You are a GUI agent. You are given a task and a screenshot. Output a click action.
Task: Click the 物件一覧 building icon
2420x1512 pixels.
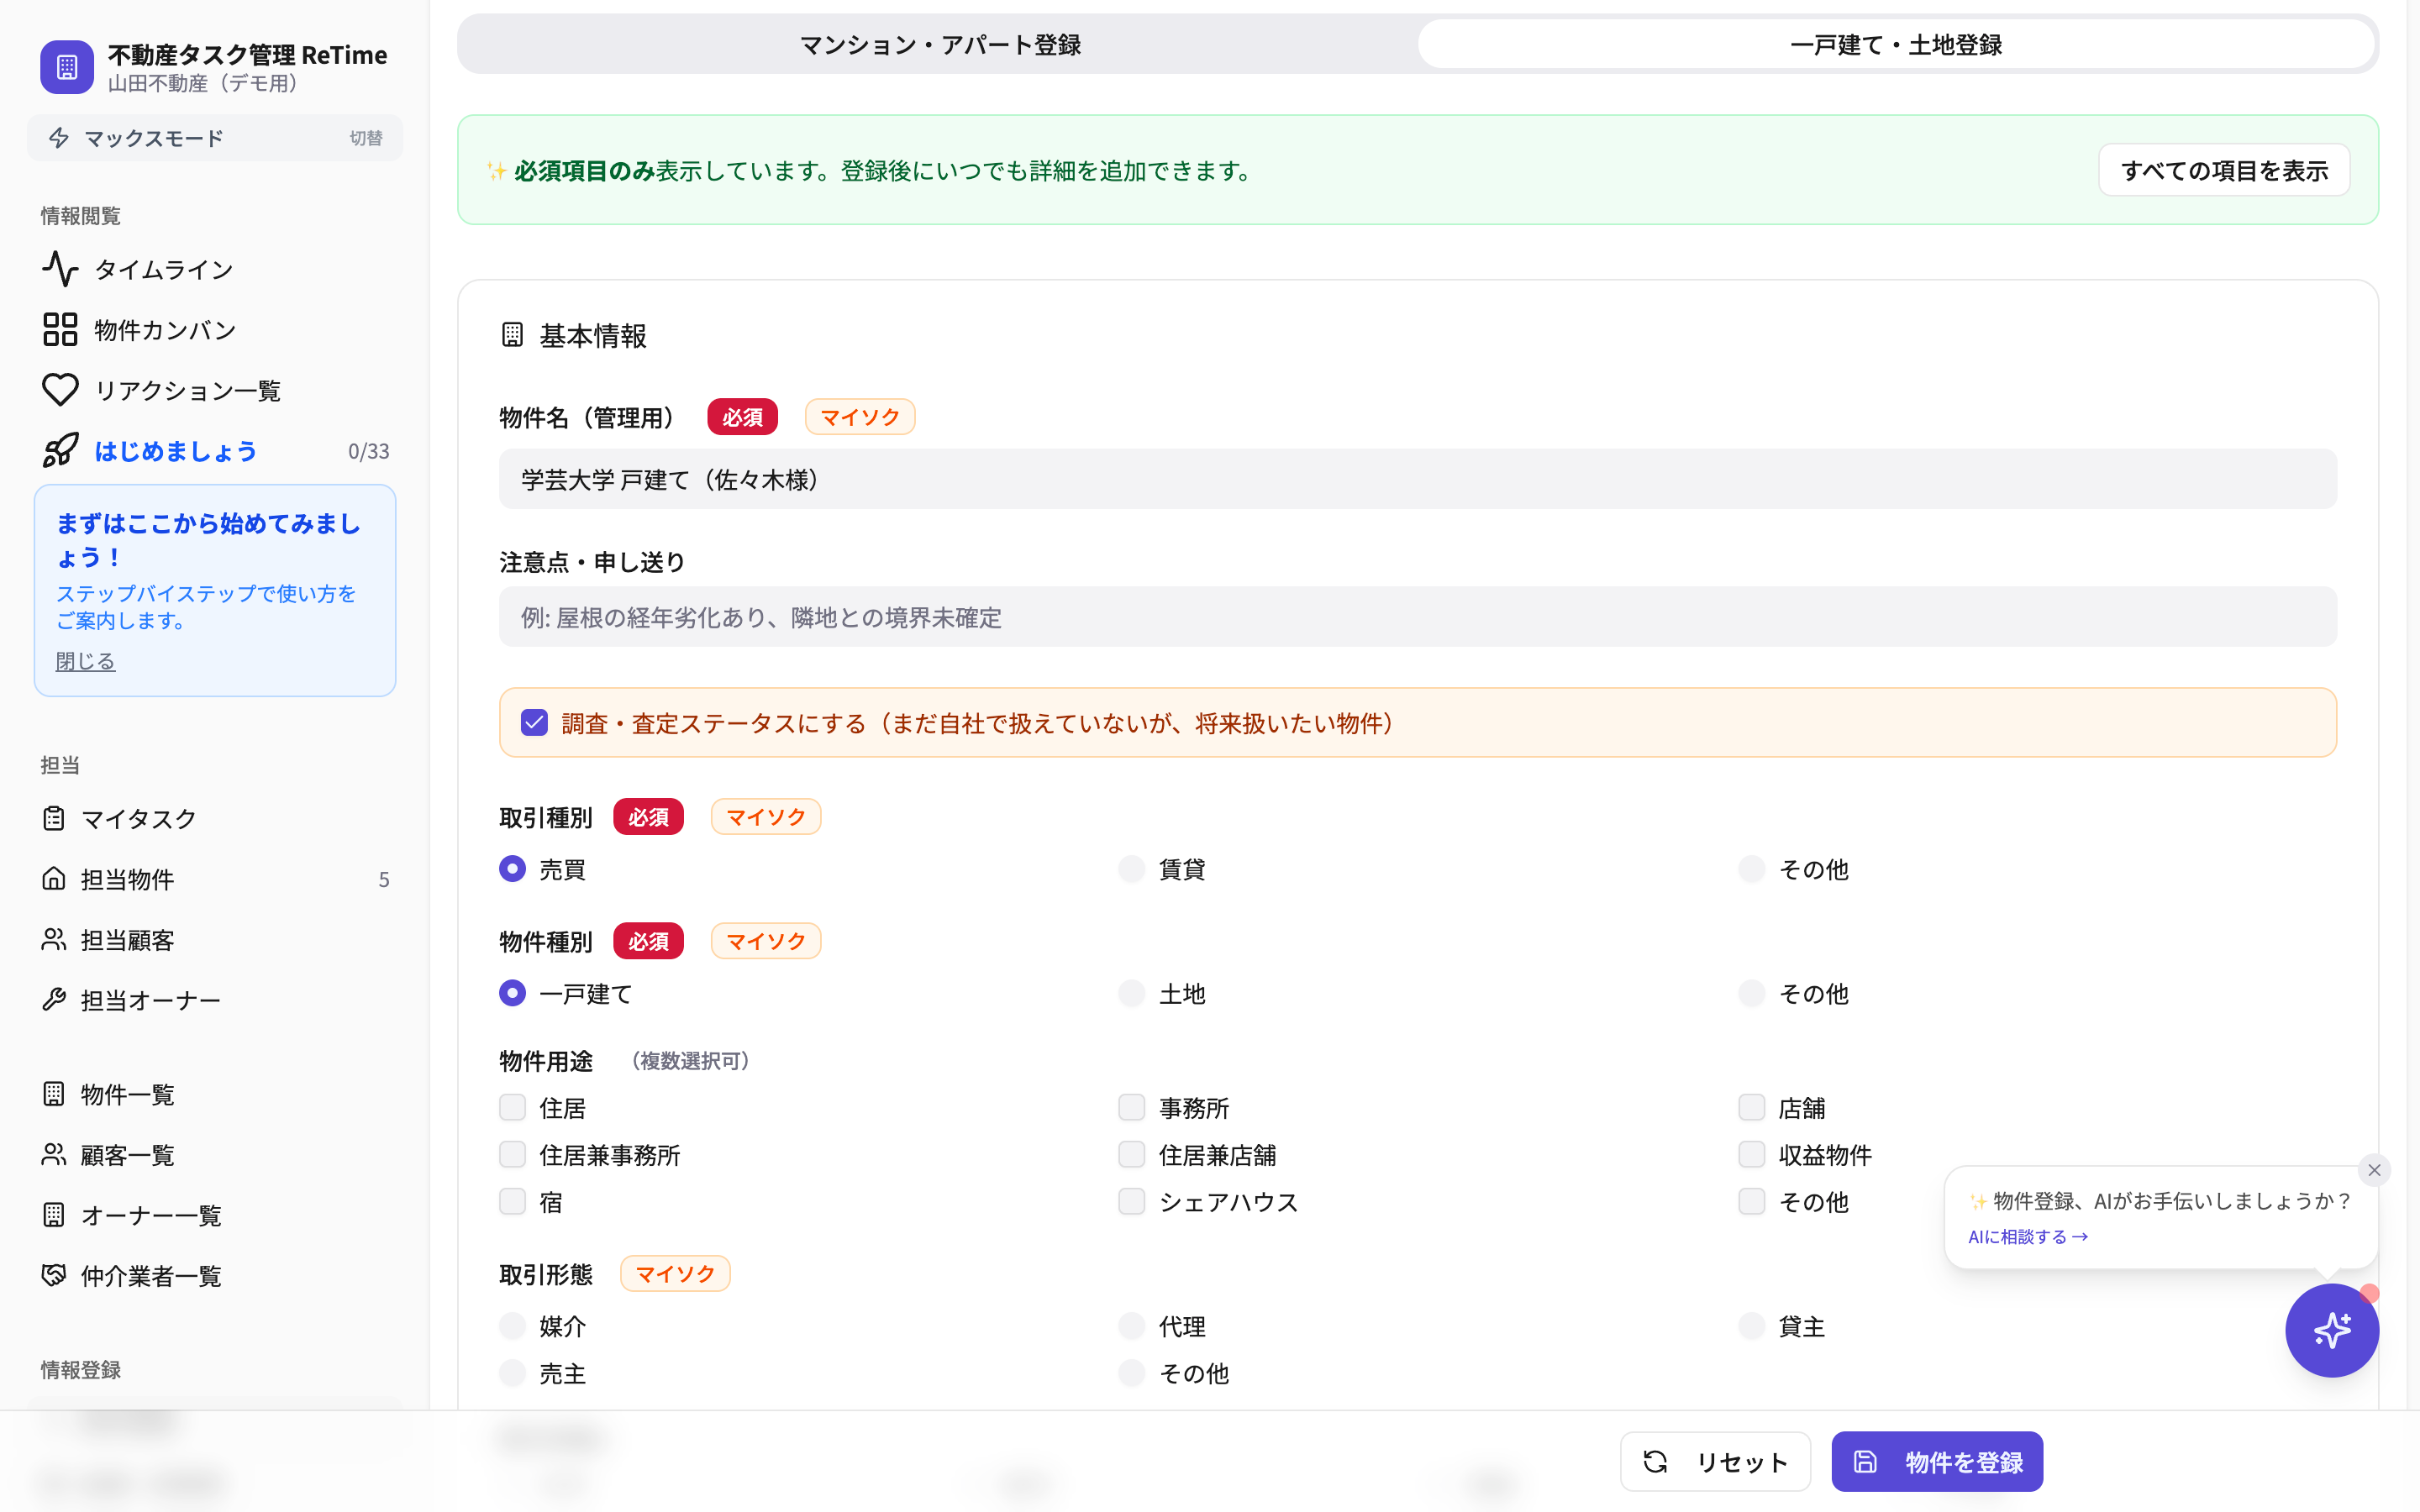54,1093
